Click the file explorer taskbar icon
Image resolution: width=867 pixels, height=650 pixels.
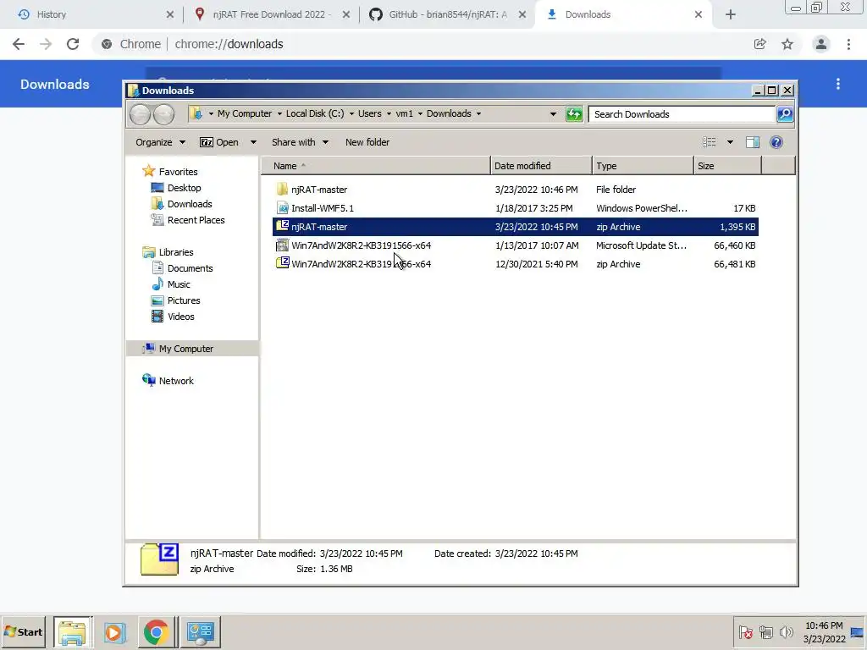point(73,631)
